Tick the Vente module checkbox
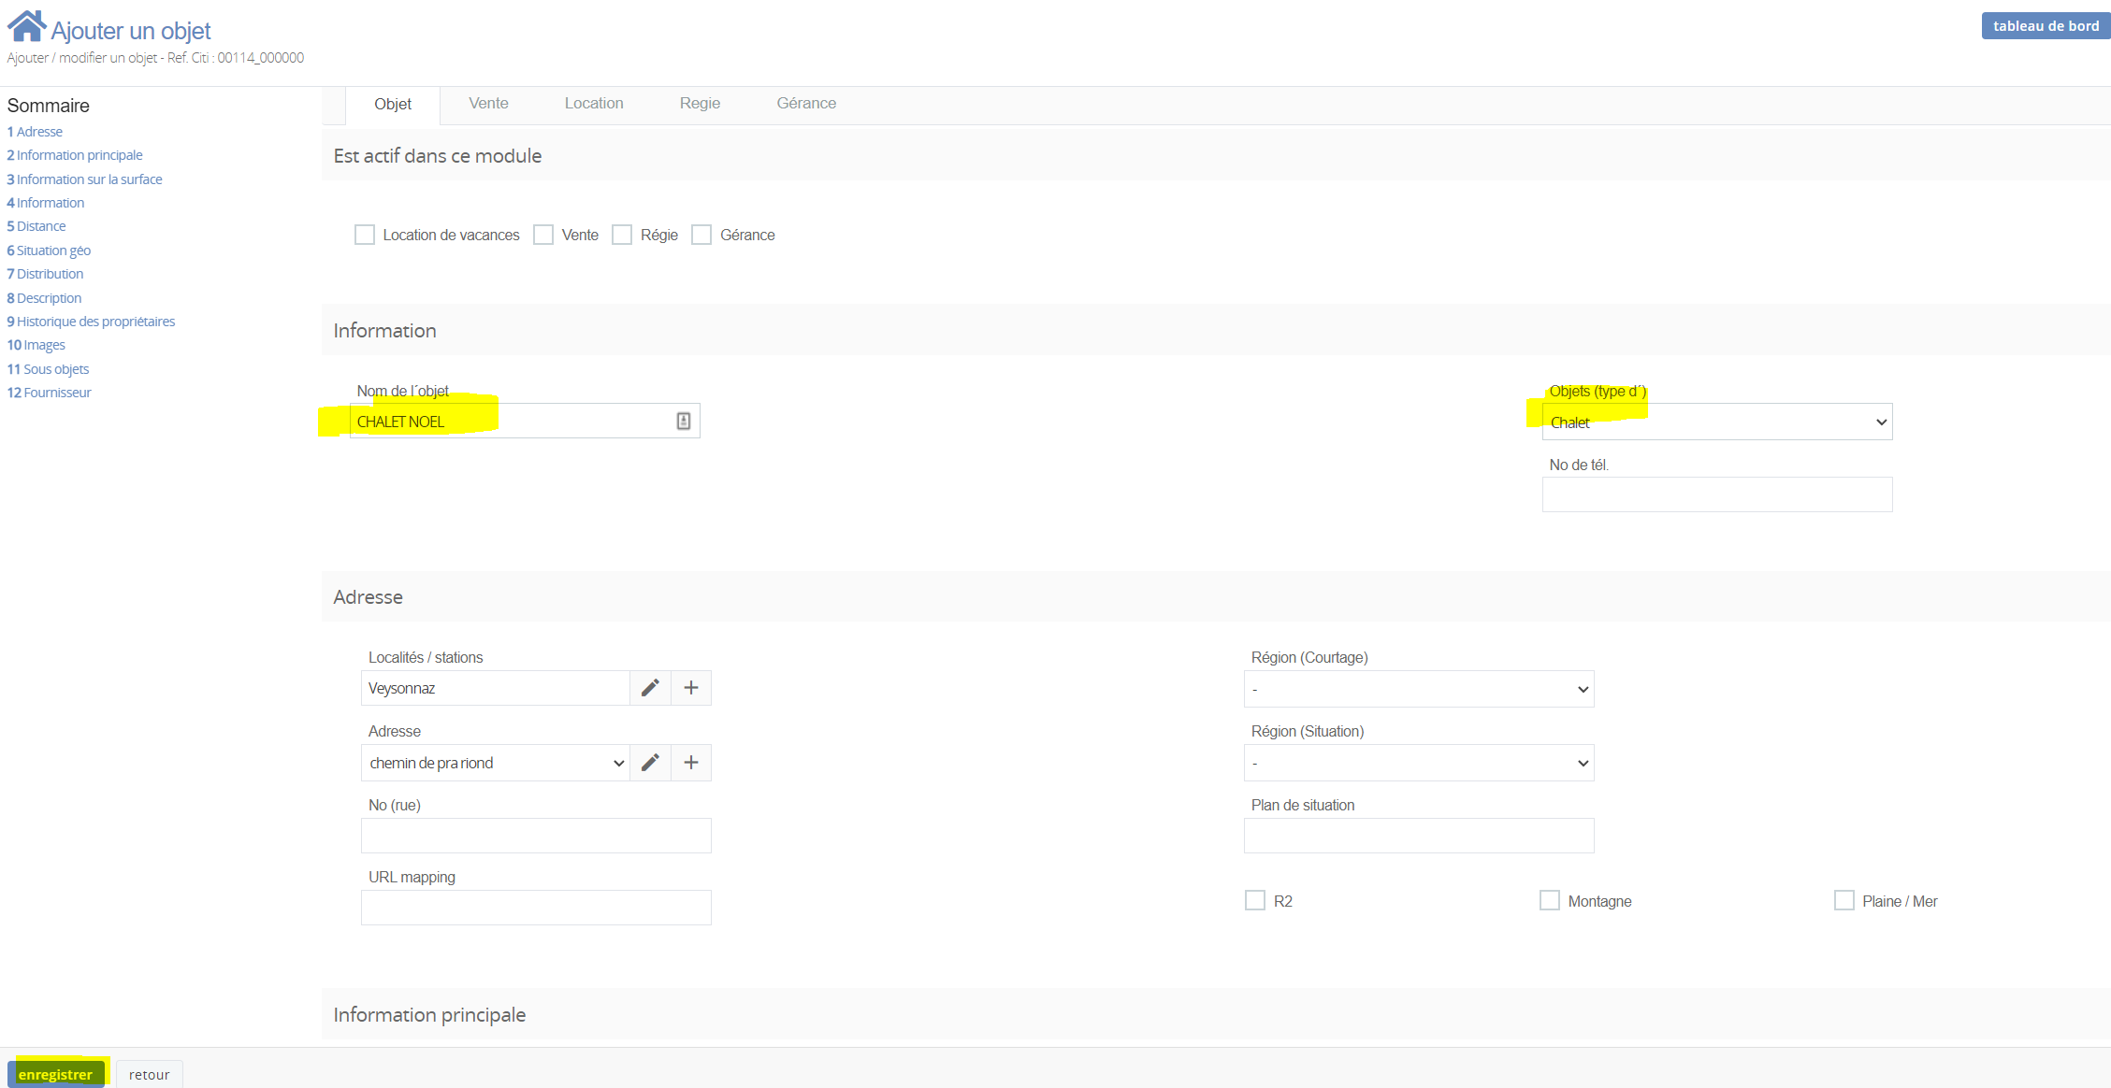The height and width of the screenshot is (1088, 2111). tap(543, 235)
